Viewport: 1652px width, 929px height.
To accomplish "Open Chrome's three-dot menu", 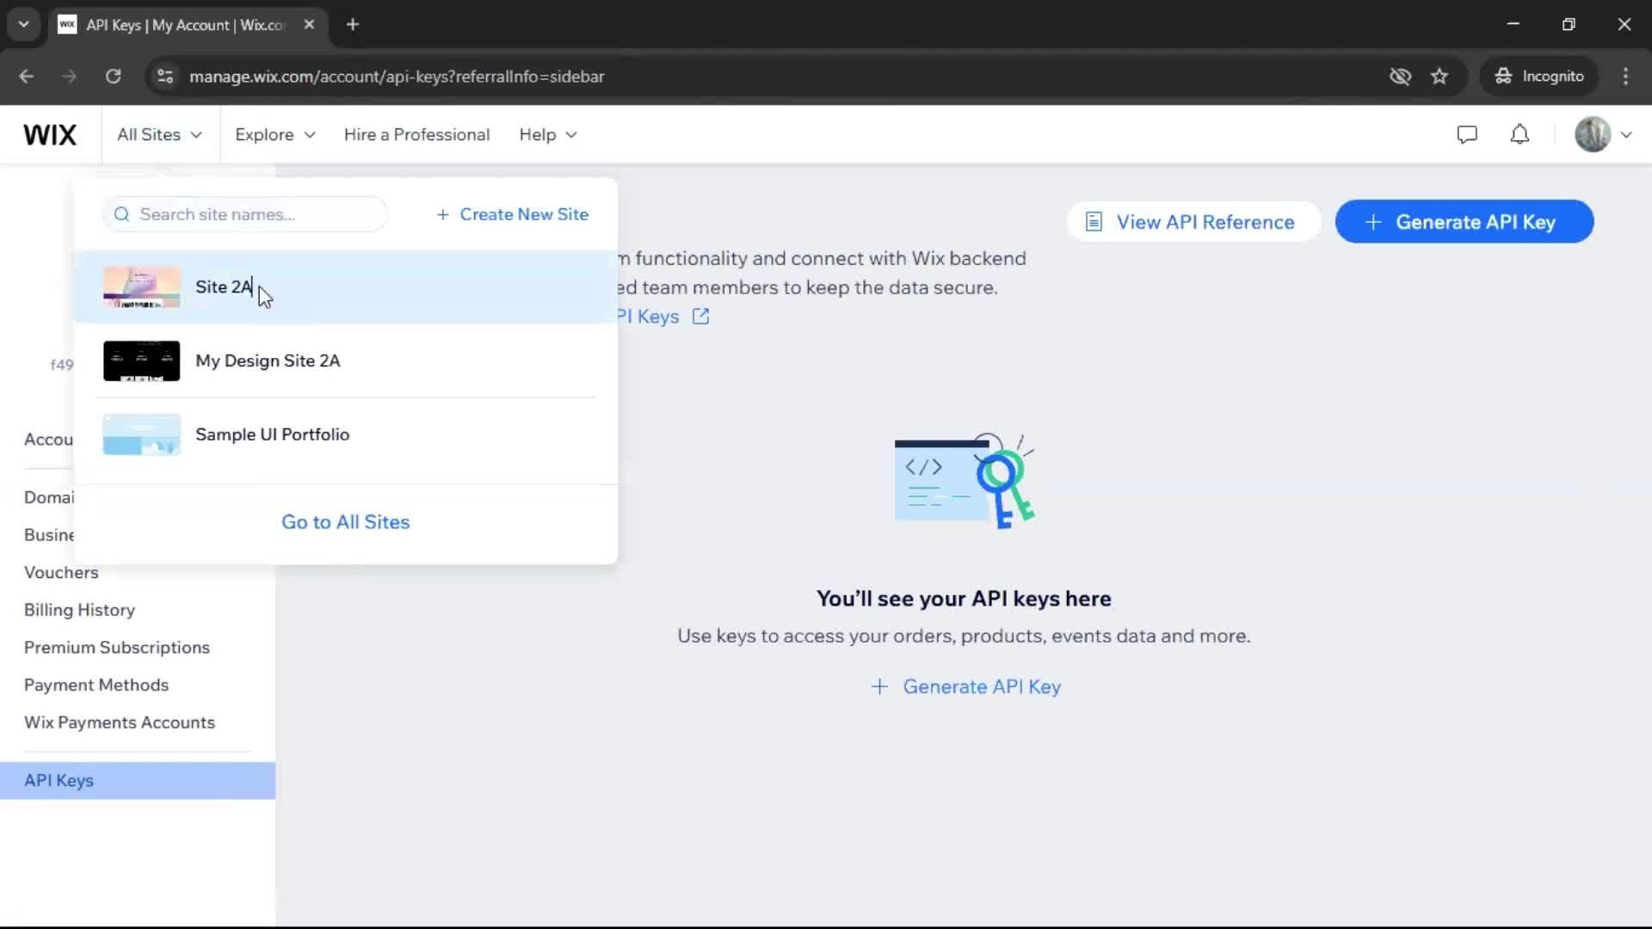I will [x=1625, y=77].
